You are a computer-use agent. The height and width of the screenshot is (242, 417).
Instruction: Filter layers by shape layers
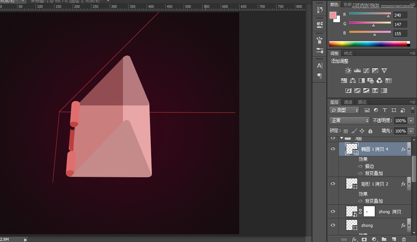click(x=394, y=110)
